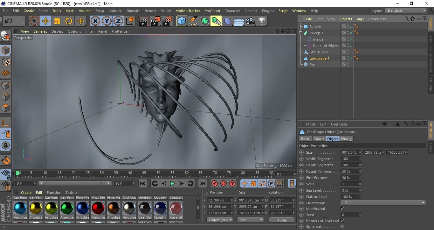Screen dimensions: 434x230
Task: Open the MoGraph menu
Action: tap(212, 11)
